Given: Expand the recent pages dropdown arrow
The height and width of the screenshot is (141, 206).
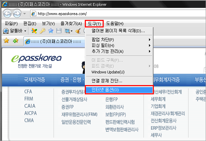Looking at the screenshot, I should (24, 14).
